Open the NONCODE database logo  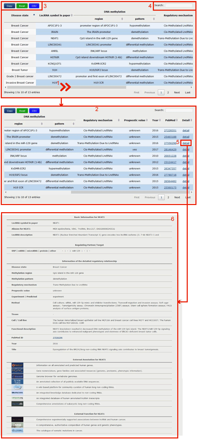click(x=17, y=393)
